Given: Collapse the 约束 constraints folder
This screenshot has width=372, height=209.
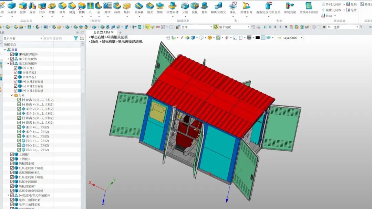Looking at the screenshot, I should [x=12, y=95].
